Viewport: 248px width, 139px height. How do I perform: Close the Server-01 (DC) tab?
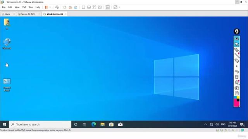click(x=40, y=14)
